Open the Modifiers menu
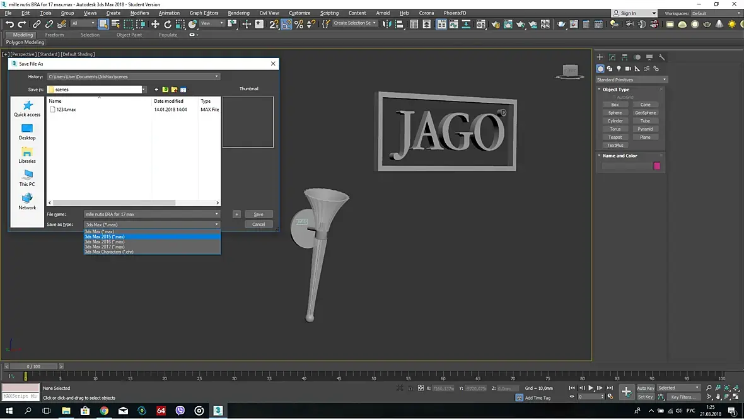The width and height of the screenshot is (744, 420). (x=139, y=13)
